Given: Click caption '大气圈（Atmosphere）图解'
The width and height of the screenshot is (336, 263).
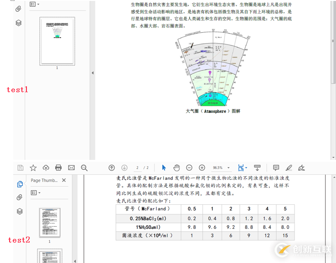Looking at the screenshot, I should [213, 111].
